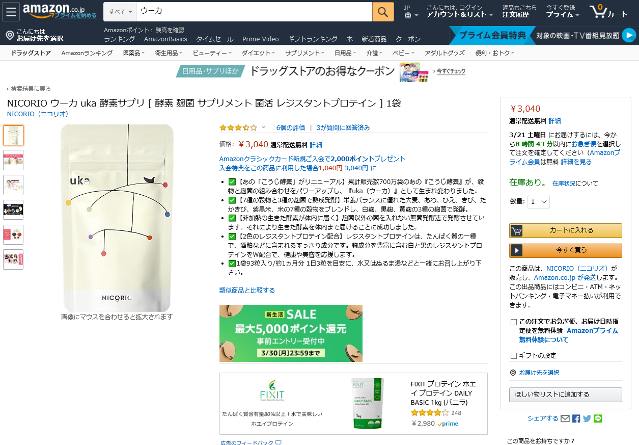Screen dimensions: 639x445
Task: Click the globe language icon
Action: tap(407, 15)
